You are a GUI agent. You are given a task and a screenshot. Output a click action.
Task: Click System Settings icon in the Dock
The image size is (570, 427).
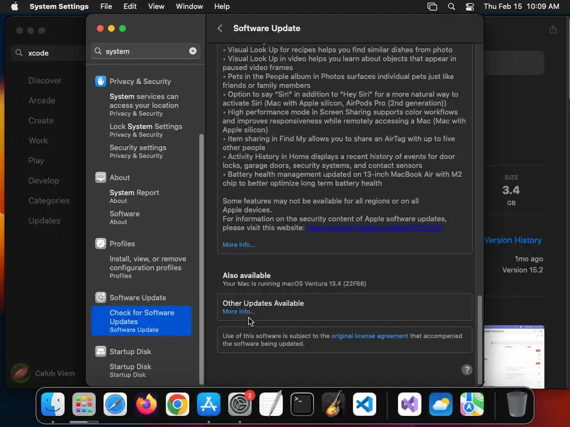point(240,404)
